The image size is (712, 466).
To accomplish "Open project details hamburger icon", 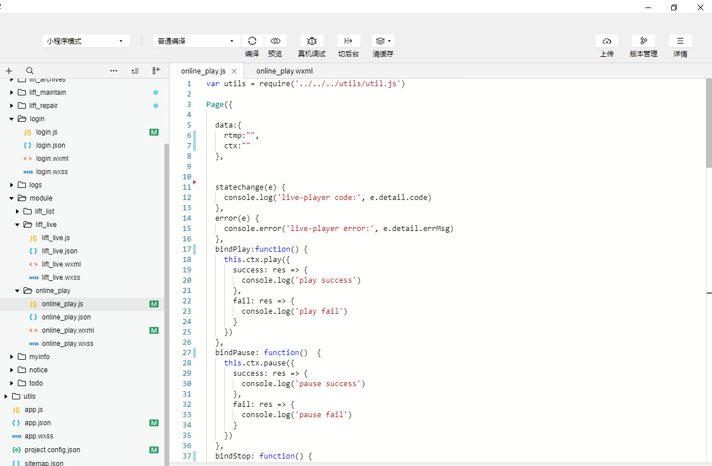I will pyautogui.click(x=680, y=41).
